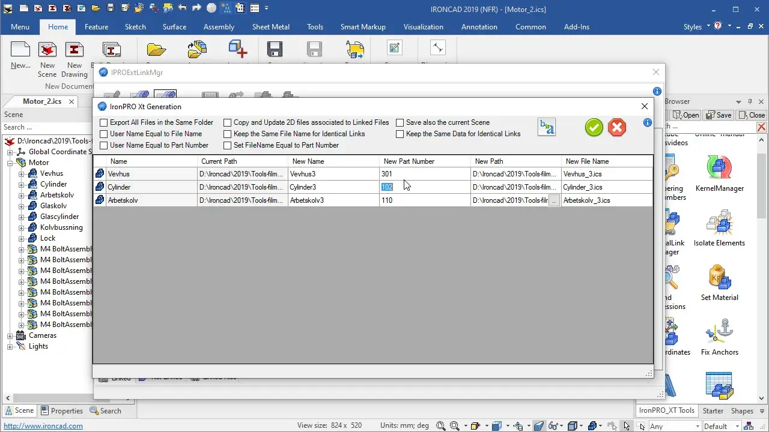769x432 pixels.
Task: Click the New document icon in the ribbon
Action: click(20, 56)
